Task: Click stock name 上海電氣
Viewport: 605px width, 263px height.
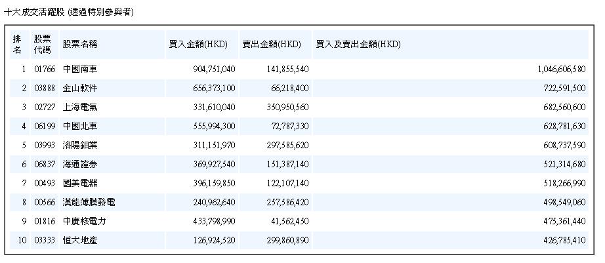Action: point(79,107)
